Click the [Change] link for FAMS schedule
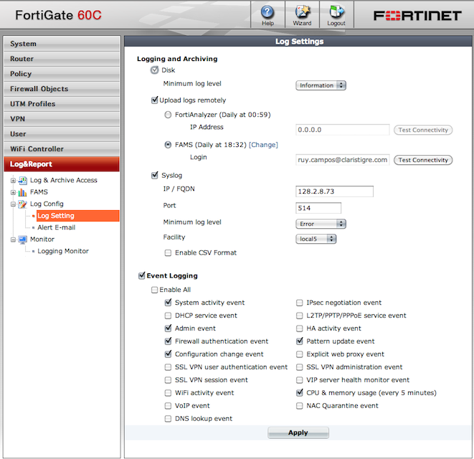Image resolution: width=474 pixels, height=459 pixels. 263,145
